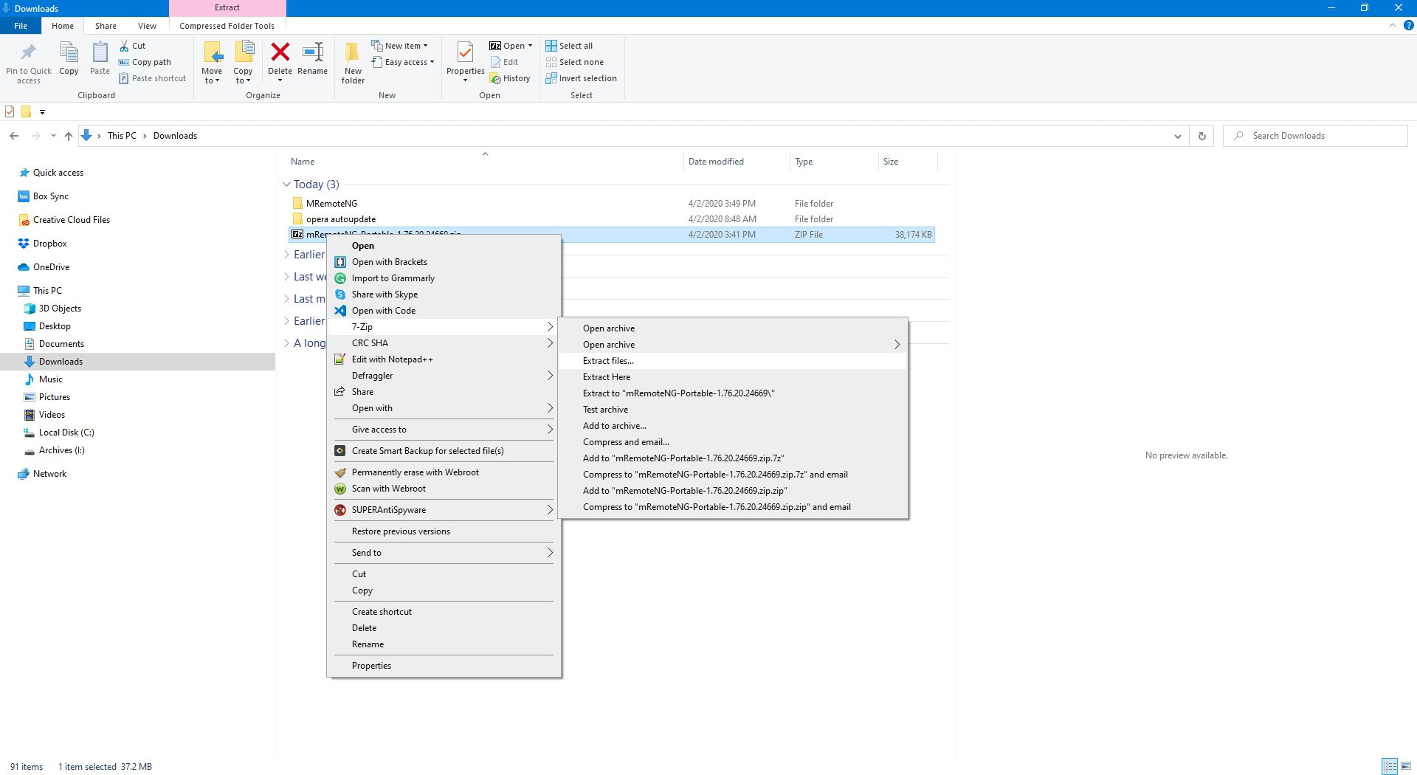Image resolution: width=1417 pixels, height=775 pixels.
Task: Expand the SUPERAntiSpyware submenu
Action: (x=443, y=510)
